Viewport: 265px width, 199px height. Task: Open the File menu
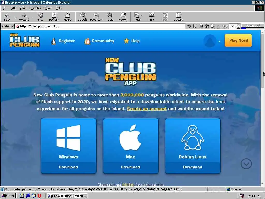tap(4, 8)
